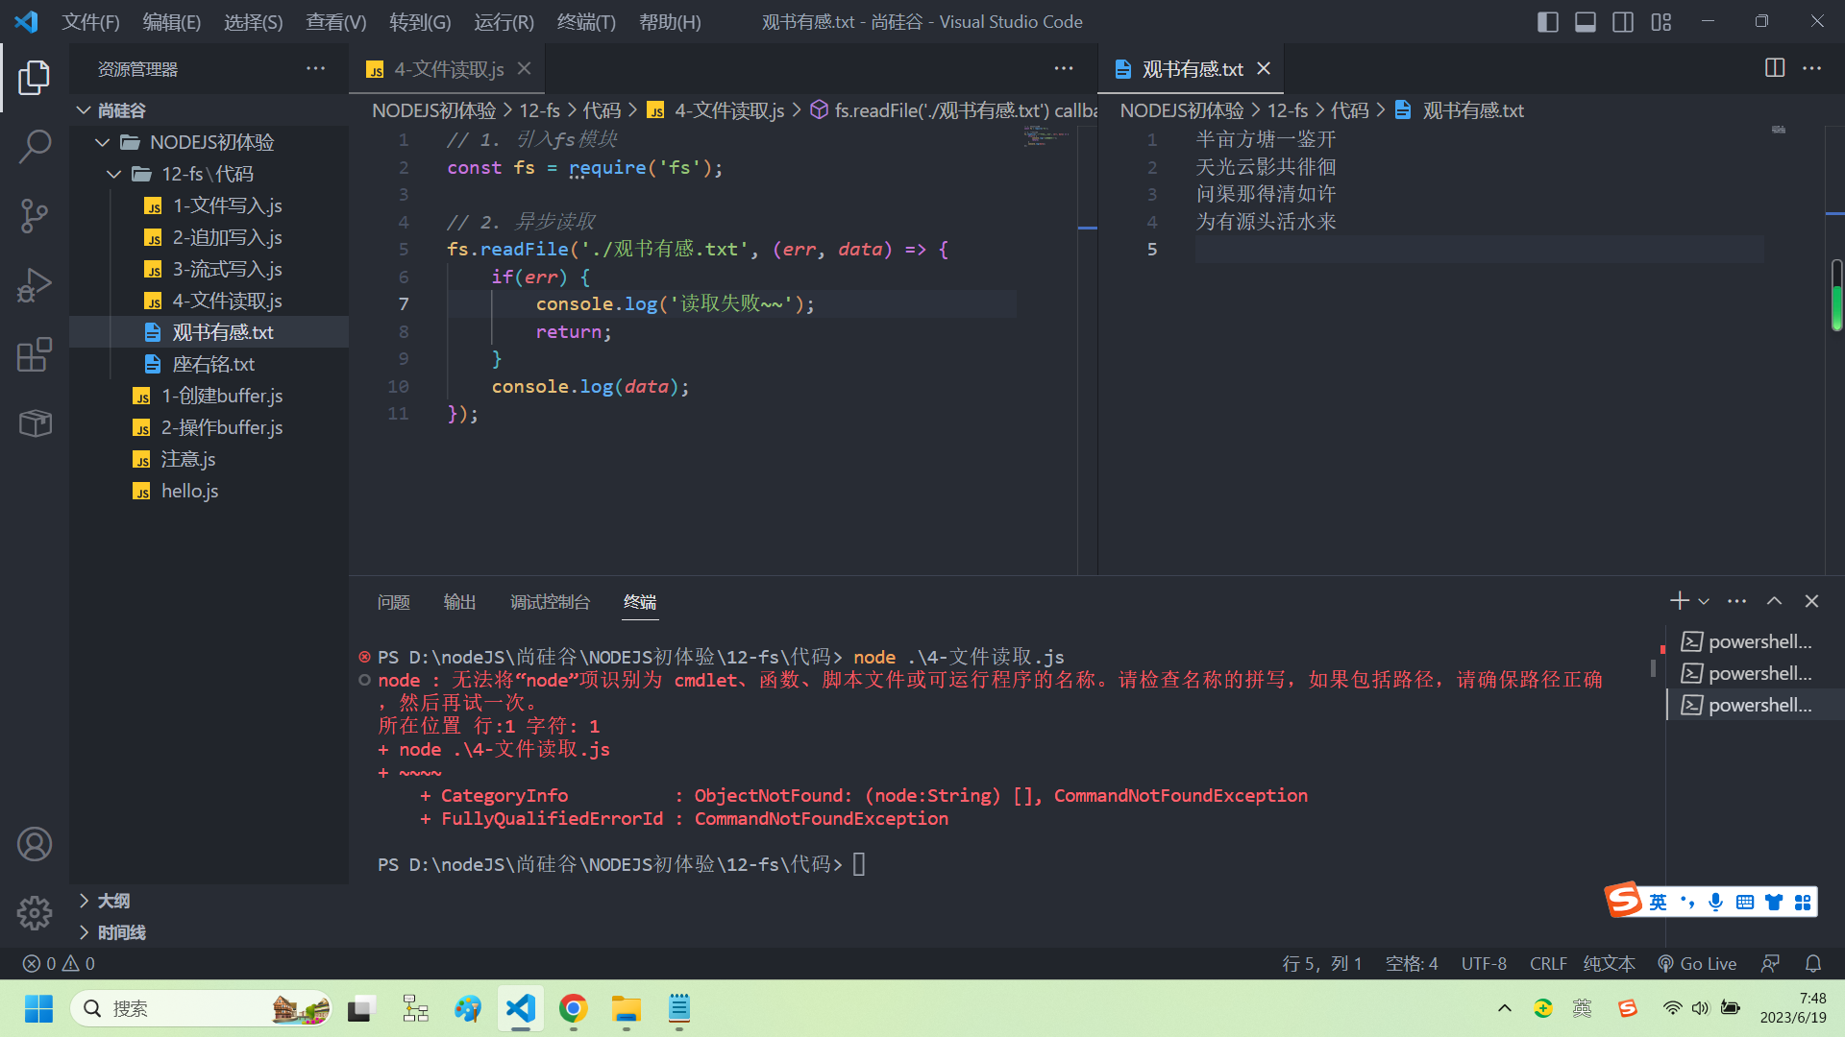1845x1037 pixels.
Task: Close the terminal panel
Action: (x=1811, y=601)
